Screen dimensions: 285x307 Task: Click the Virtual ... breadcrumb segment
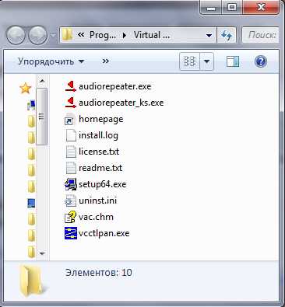click(152, 35)
